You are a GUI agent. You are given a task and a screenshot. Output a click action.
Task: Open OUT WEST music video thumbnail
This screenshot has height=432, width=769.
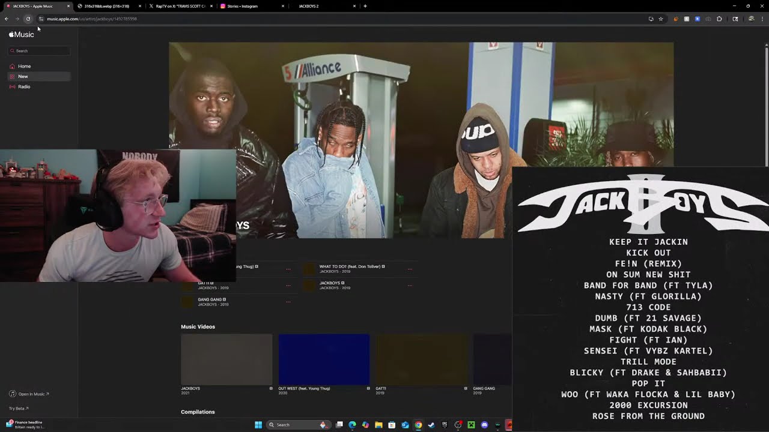click(324, 359)
